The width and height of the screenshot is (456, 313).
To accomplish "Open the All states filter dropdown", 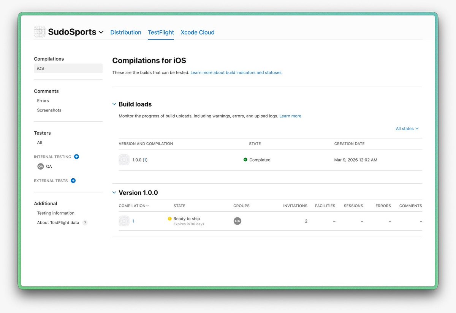I will (407, 129).
